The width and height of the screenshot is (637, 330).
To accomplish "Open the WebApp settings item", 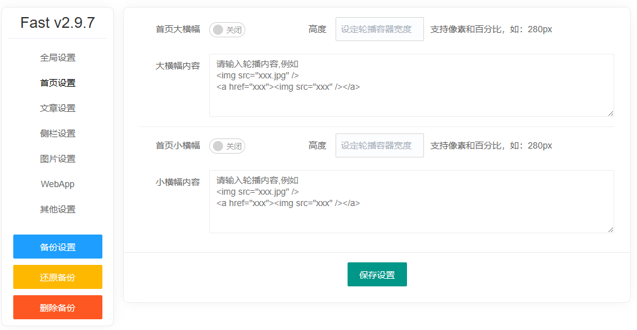I will (58, 184).
